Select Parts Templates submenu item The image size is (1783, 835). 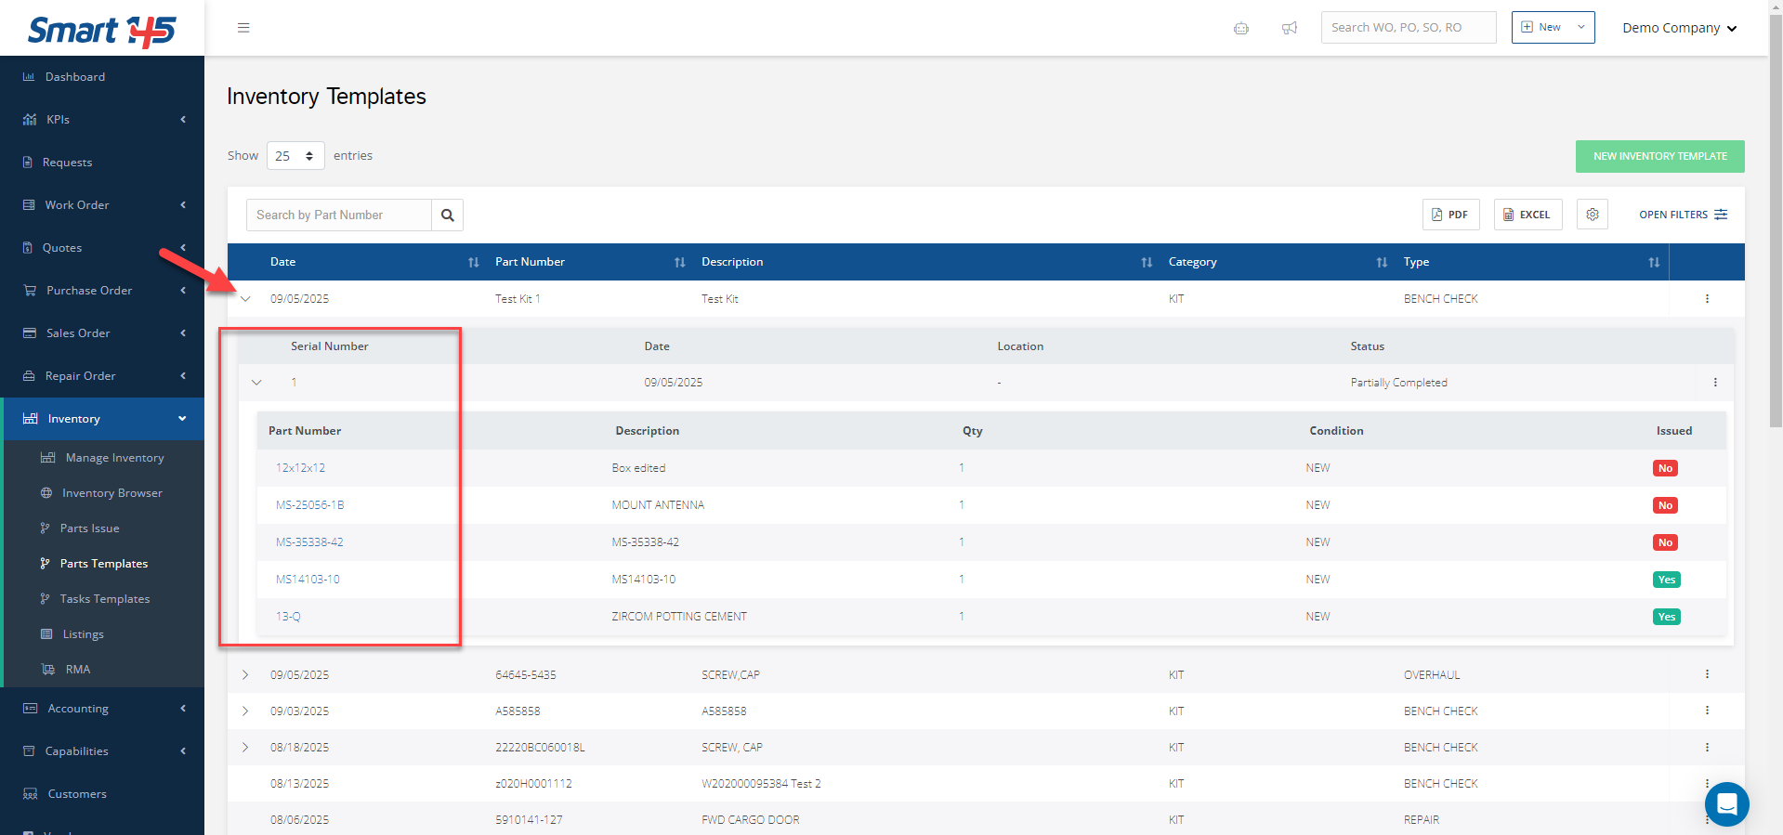click(104, 564)
